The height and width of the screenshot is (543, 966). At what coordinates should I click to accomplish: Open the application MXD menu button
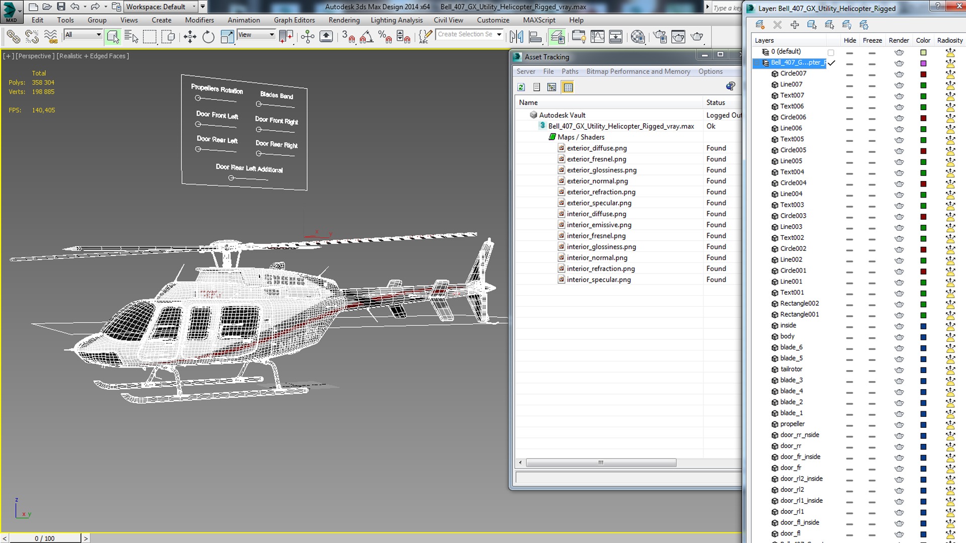11,12
